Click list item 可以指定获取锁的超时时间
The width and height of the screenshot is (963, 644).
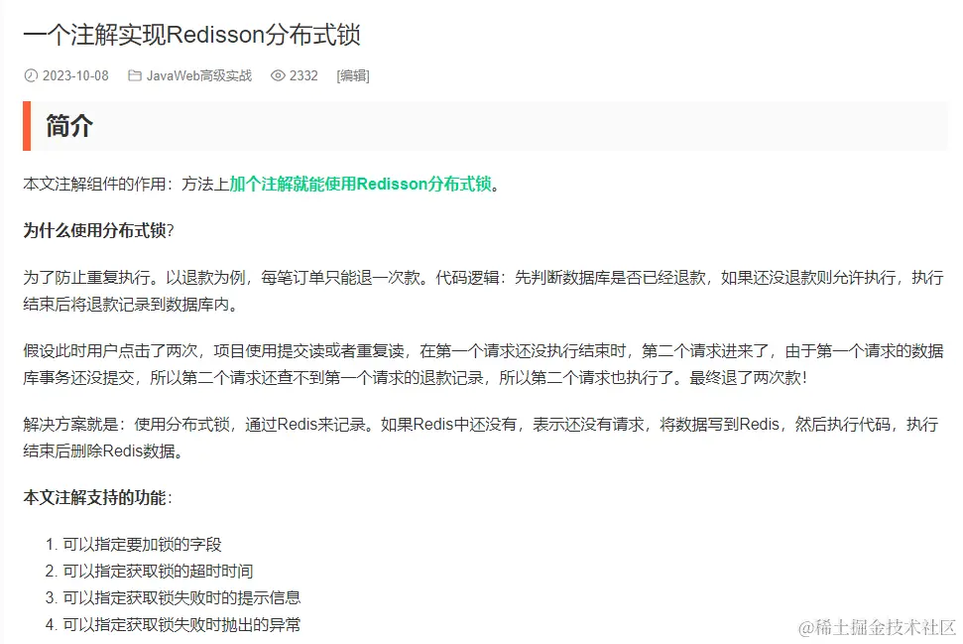point(158,572)
